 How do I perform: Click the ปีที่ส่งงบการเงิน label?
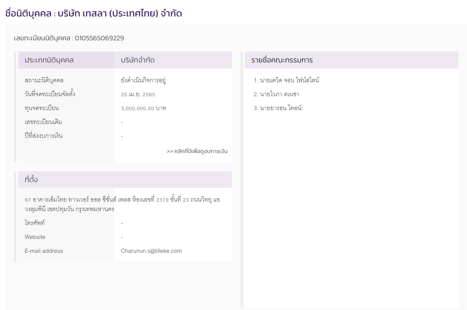pyautogui.click(x=43, y=136)
